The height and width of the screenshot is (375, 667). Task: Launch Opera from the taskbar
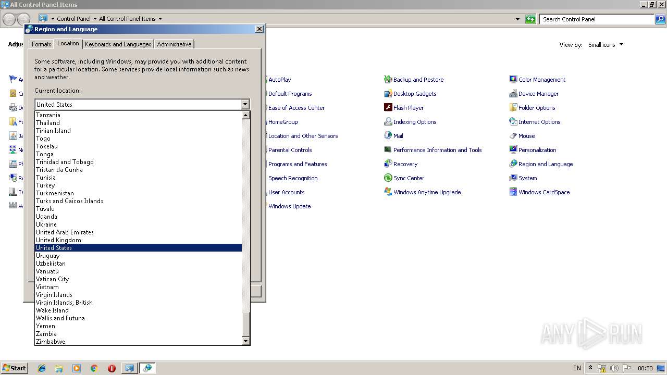pos(112,368)
